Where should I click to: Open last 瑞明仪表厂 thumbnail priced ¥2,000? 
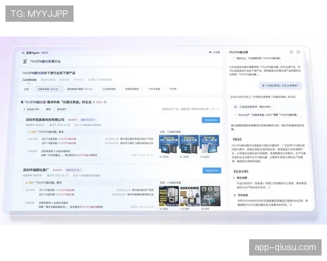pyautogui.click(x=210, y=196)
